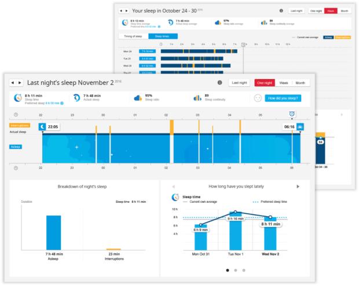Click the Sleep continuity bars icon

pyautogui.click(x=197, y=98)
